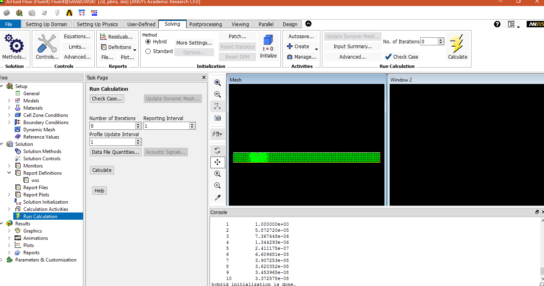Viewport: 544px width, 286px height.
Task: Switch to the Parallel tab
Action: tap(266, 24)
